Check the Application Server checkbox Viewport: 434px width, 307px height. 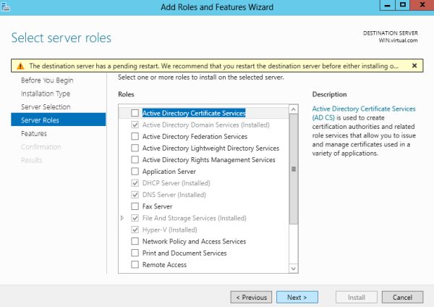pos(135,172)
